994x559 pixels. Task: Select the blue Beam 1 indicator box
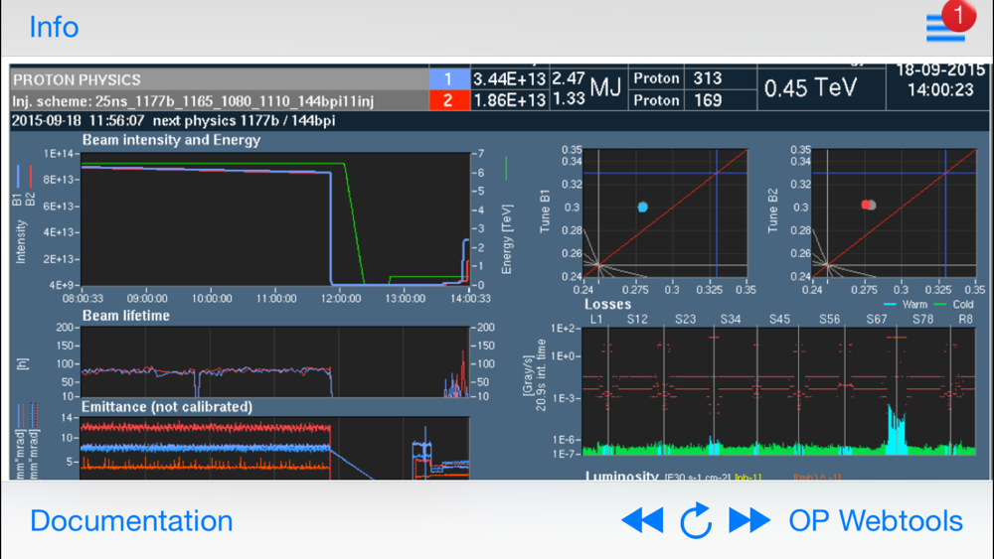coord(449,79)
